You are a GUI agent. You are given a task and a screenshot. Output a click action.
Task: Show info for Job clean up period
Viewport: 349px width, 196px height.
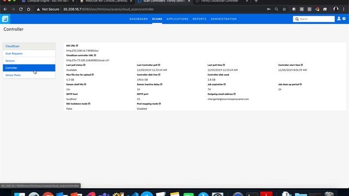point(300,84)
